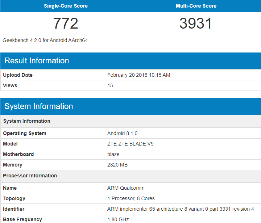This screenshot has height=223, width=261.
Task: Click the Memory label
Action: [12, 165]
